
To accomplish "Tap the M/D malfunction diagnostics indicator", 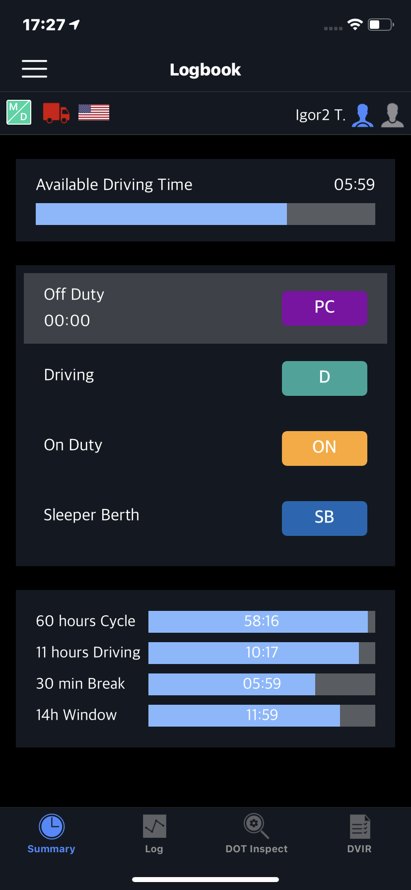I will point(18,112).
